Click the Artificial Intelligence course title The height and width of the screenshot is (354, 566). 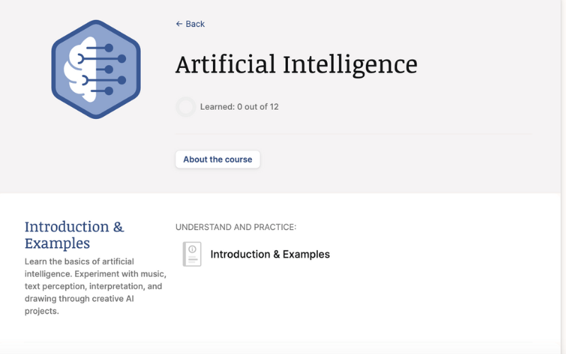(296, 64)
